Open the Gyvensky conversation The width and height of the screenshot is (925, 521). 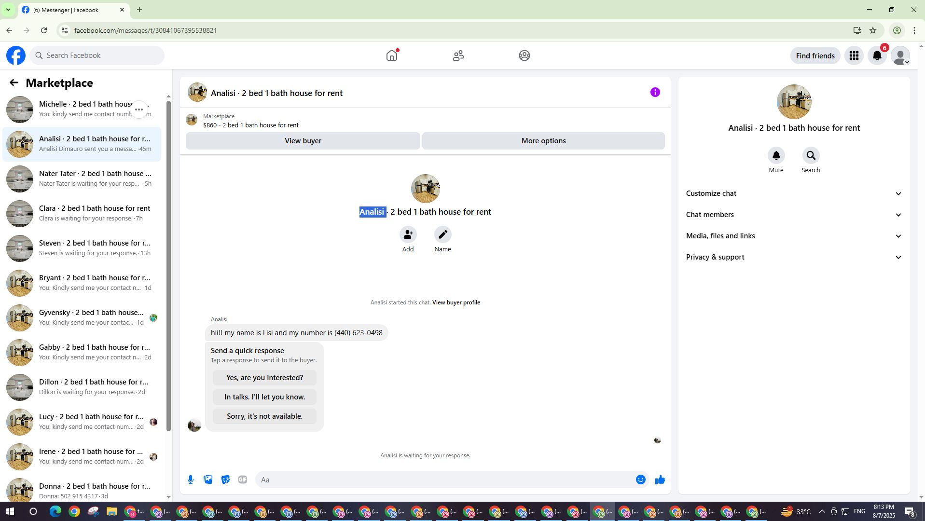tap(82, 318)
